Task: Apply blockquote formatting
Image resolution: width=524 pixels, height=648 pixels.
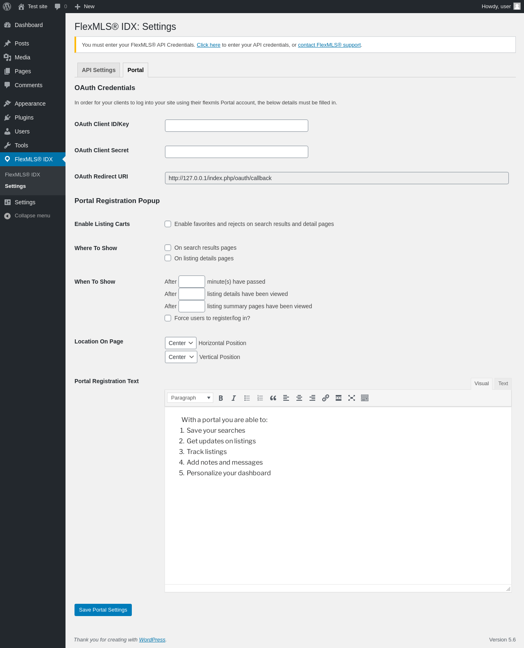Action: [273, 398]
